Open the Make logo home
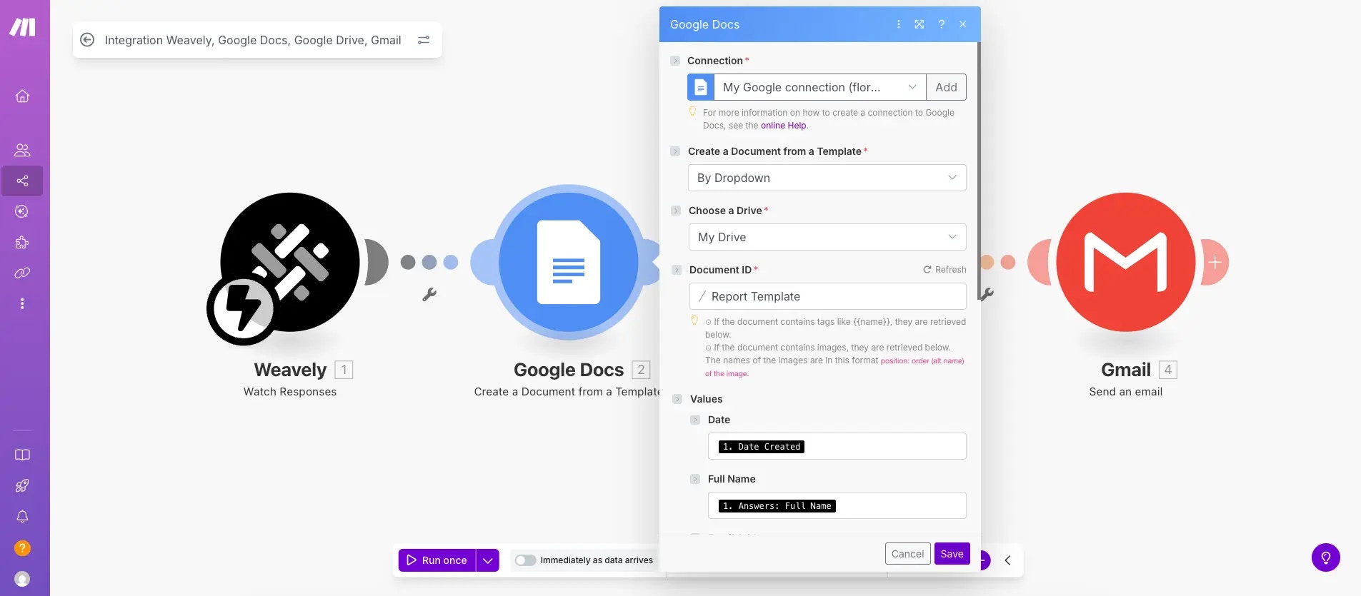The width and height of the screenshot is (1361, 596). (x=22, y=27)
